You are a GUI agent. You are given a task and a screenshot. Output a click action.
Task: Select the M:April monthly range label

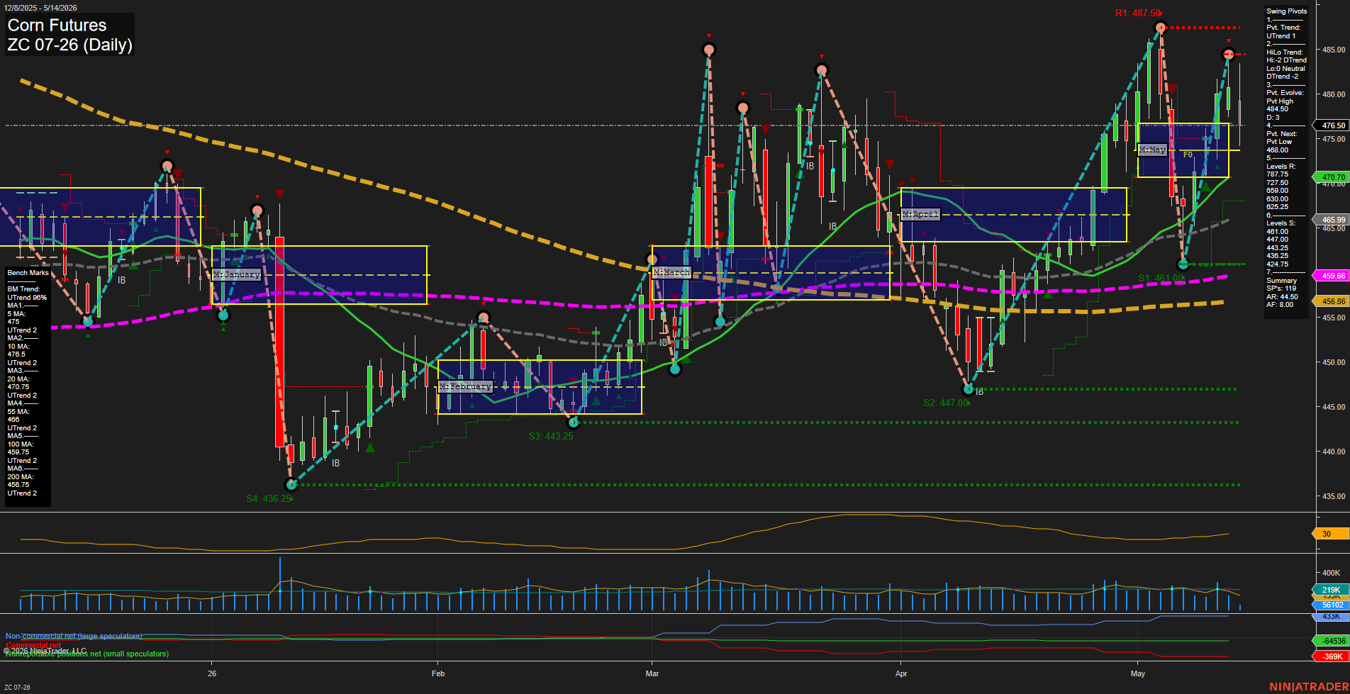(x=920, y=214)
